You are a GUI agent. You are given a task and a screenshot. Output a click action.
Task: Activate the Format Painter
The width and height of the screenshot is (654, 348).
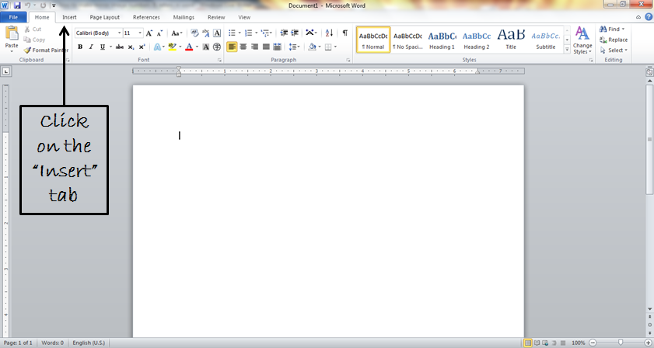tap(46, 50)
